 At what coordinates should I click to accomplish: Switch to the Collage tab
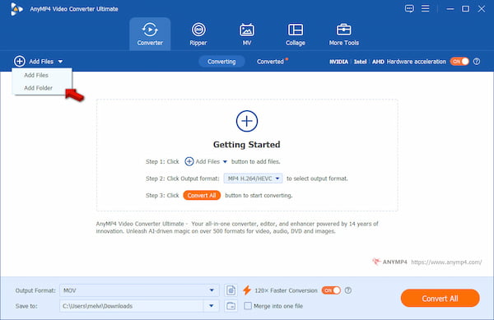click(x=296, y=34)
